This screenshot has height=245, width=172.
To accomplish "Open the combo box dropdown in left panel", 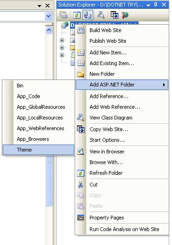I will (49, 16).
